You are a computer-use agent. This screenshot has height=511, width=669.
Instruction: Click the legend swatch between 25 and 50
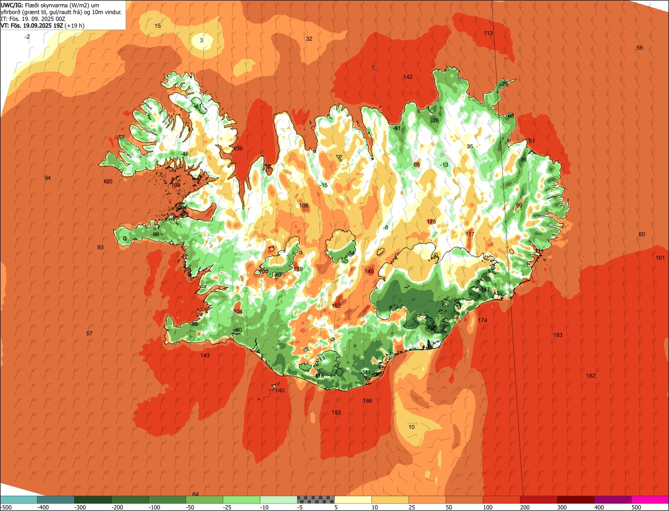[427, 500]
